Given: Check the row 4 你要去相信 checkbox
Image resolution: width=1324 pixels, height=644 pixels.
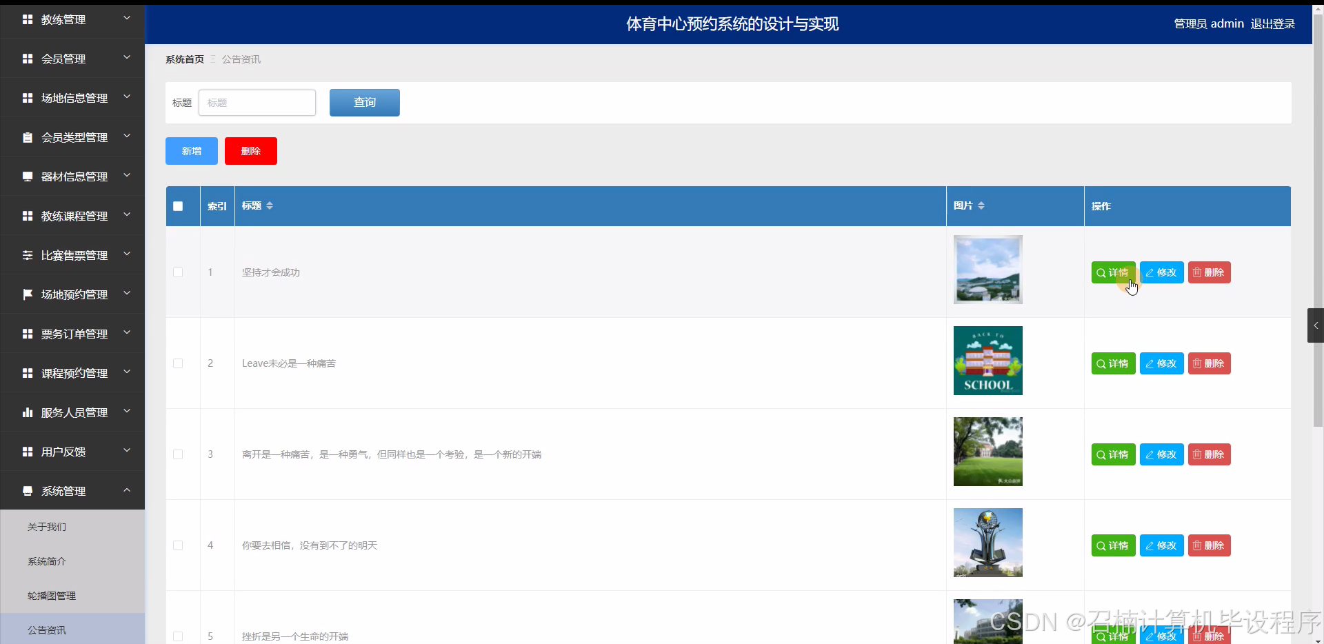Looking at the screenshot, I should (178, 545).
